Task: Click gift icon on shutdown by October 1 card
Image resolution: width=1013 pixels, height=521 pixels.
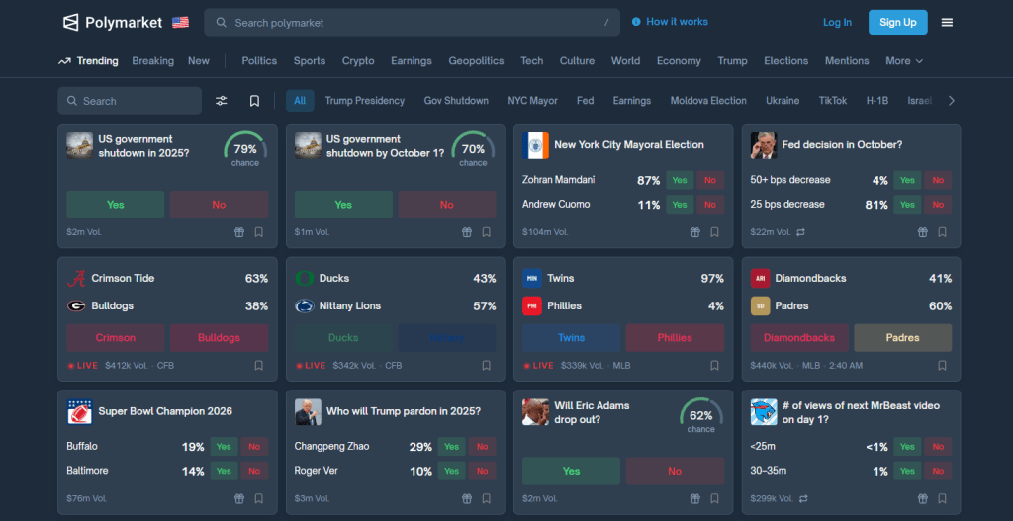Action: pos(467,232)
